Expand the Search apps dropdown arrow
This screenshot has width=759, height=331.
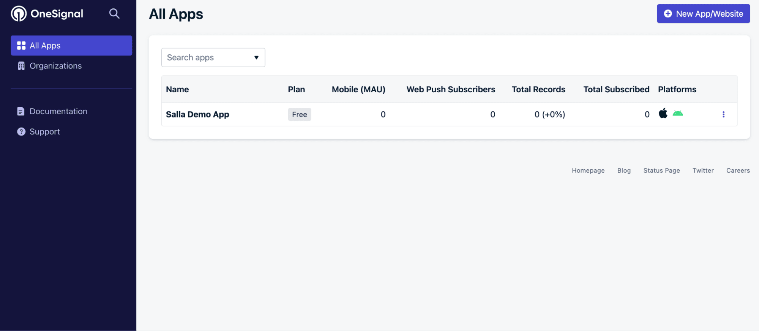coord(256,58)
